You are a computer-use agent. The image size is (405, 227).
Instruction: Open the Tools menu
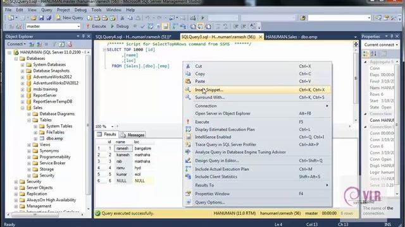(96, 10)
